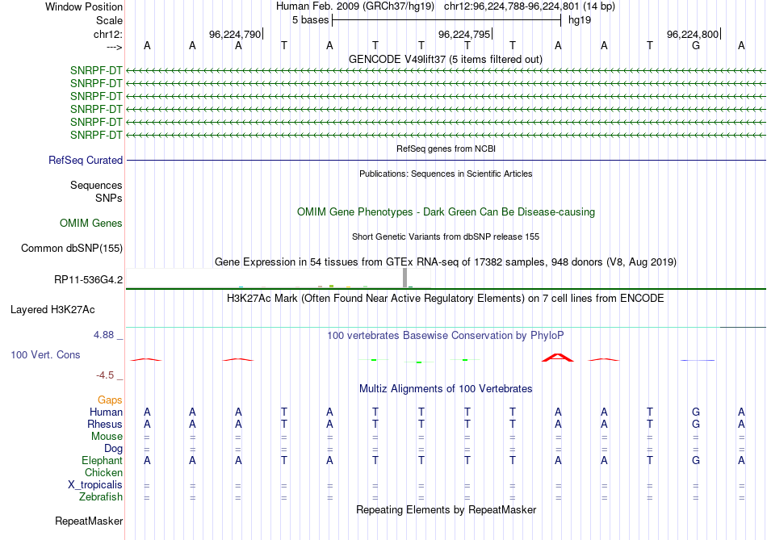Open the GTEx Gene Expression track title
This screenshot has height=540, width=767.
tap(445, 262)
